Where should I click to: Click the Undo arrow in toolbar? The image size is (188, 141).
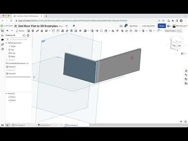pos(7,31)
